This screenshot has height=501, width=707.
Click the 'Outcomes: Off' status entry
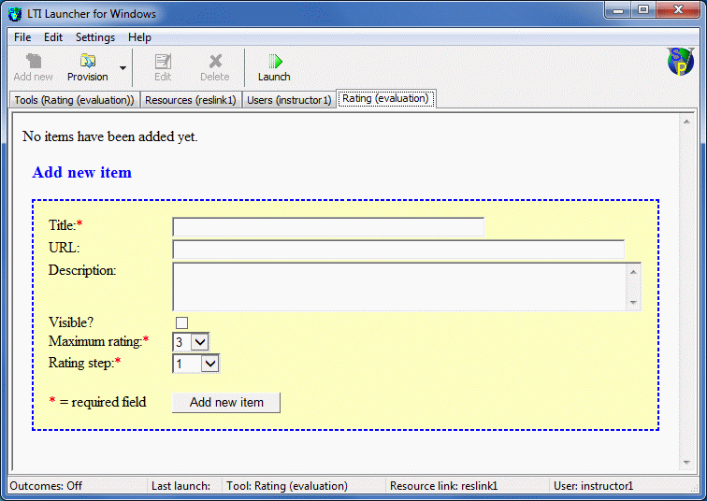point(46,486)
